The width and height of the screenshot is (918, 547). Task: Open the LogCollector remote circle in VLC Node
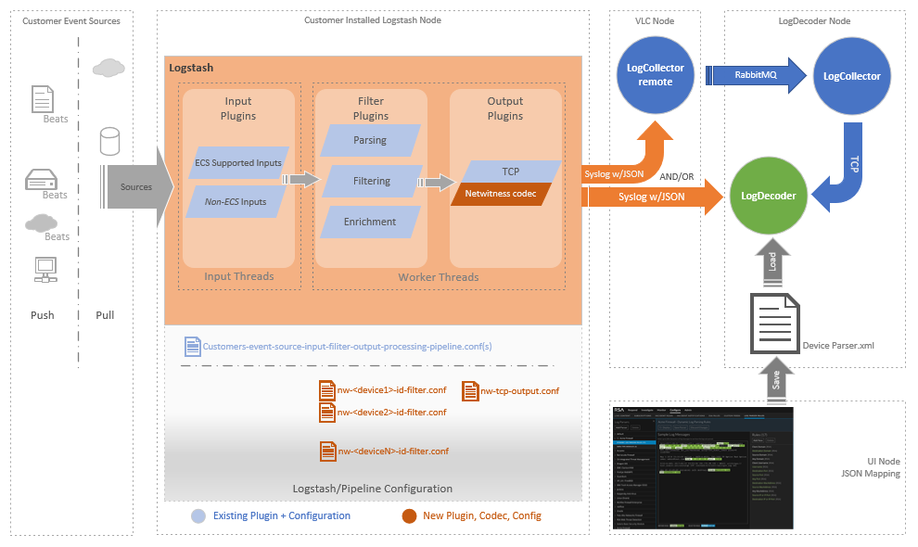point(655,75)
